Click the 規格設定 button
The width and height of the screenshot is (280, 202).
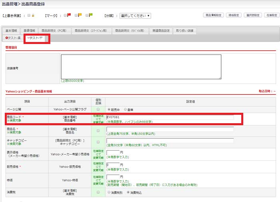(x=233, y=15)
